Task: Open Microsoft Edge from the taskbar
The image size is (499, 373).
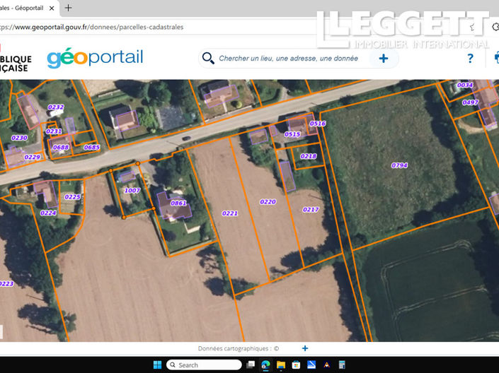Action: tap(266, 365)
